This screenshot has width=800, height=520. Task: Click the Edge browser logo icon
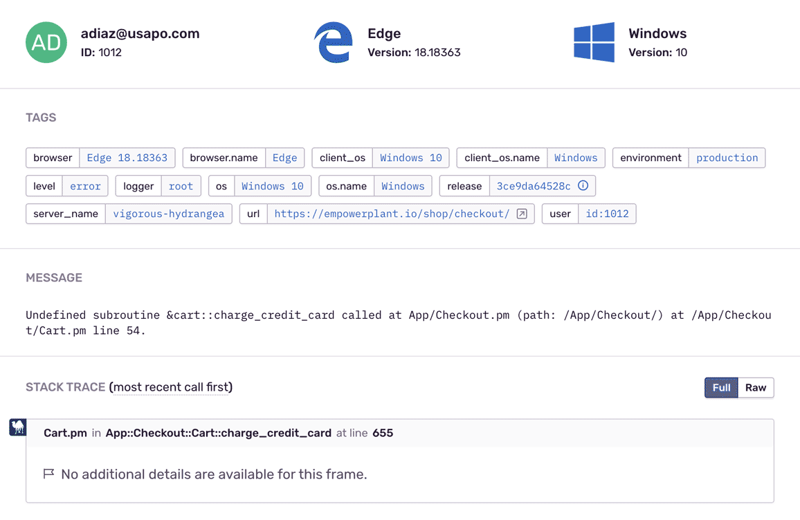334,42
